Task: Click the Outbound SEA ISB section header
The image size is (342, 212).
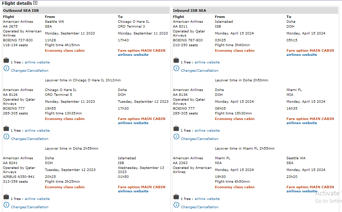Action: pos(21,10)
